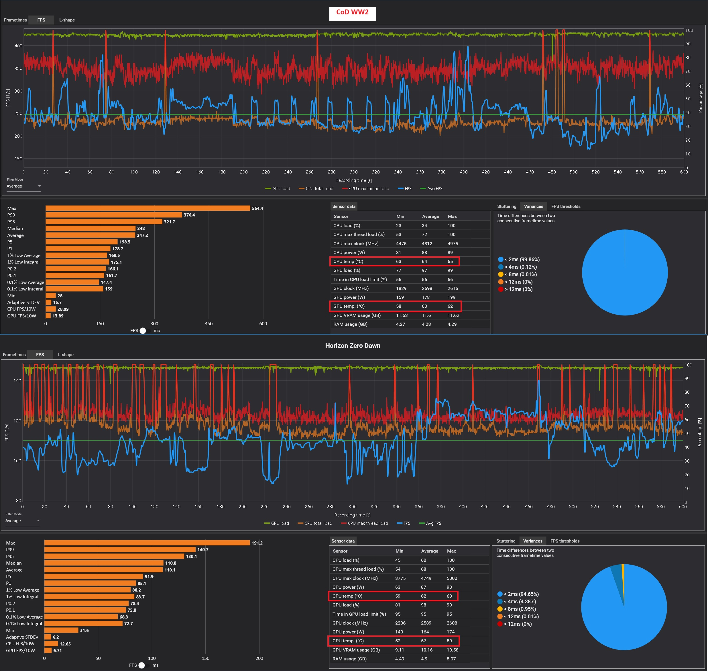Toggle Avg FPS legend item in bottom chart
This screenshot has height=671, width=708.
430,523
